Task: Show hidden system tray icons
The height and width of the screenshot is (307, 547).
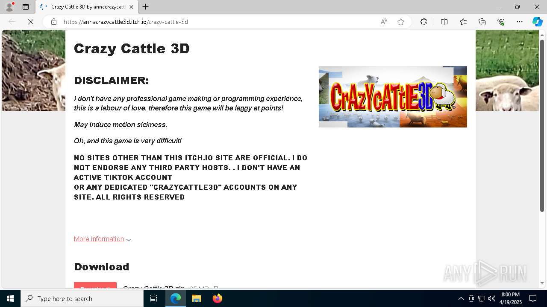Action: coord(461,298)
